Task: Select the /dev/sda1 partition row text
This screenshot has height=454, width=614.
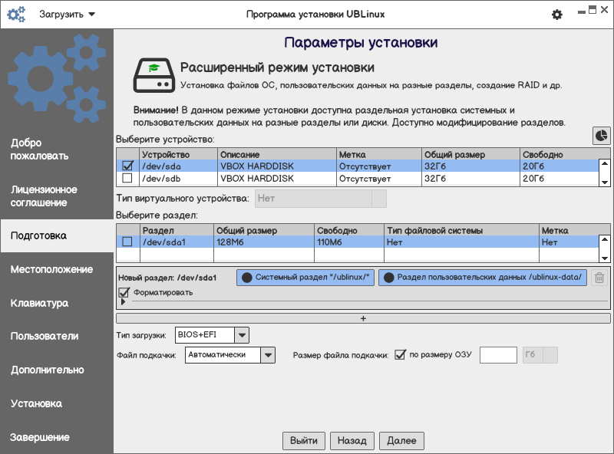Action: coord(163,242)
